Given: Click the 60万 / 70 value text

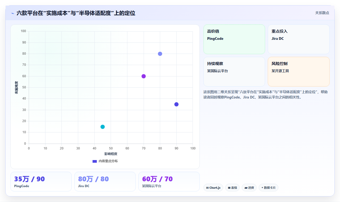Looking at the screenshot, I should tap(158, 179).
